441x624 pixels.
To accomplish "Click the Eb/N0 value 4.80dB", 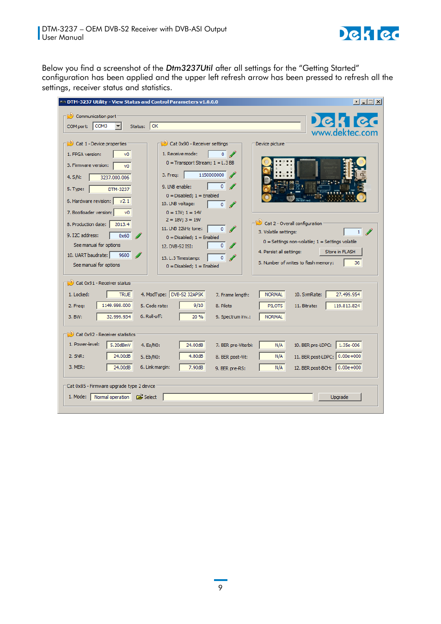I will 192,356.
